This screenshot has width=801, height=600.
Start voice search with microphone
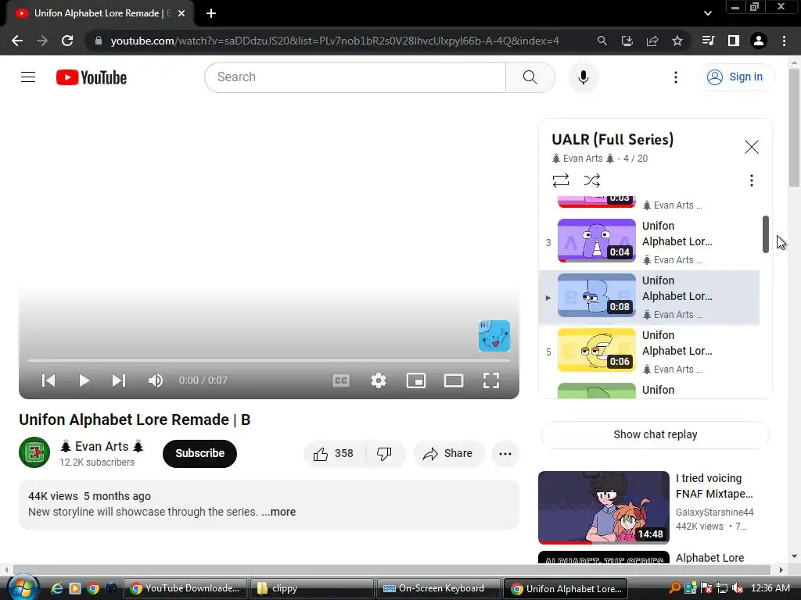point(584,77)
